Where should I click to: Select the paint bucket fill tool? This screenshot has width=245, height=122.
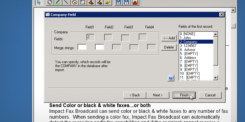pyautogui.click(x=74, y=2)
